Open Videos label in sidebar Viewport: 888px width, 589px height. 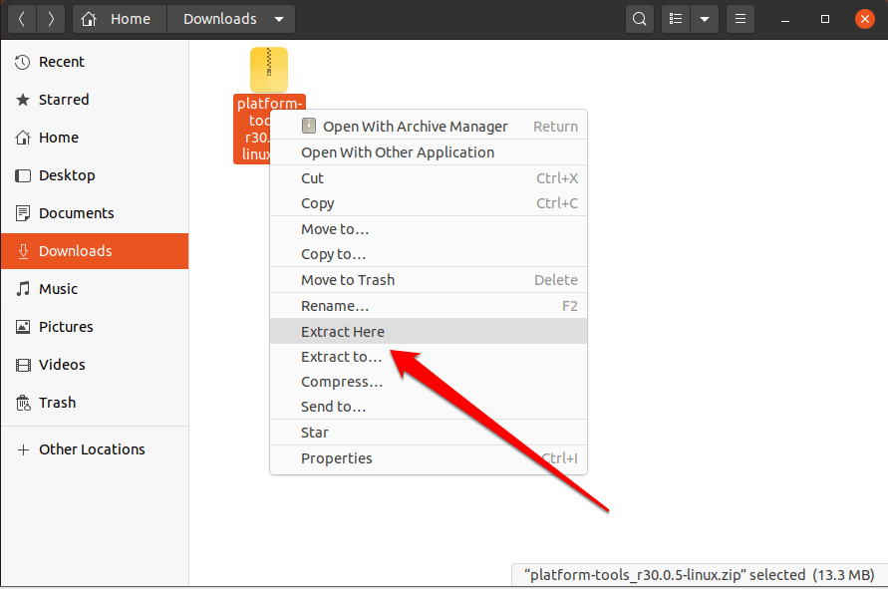(62, 365)
